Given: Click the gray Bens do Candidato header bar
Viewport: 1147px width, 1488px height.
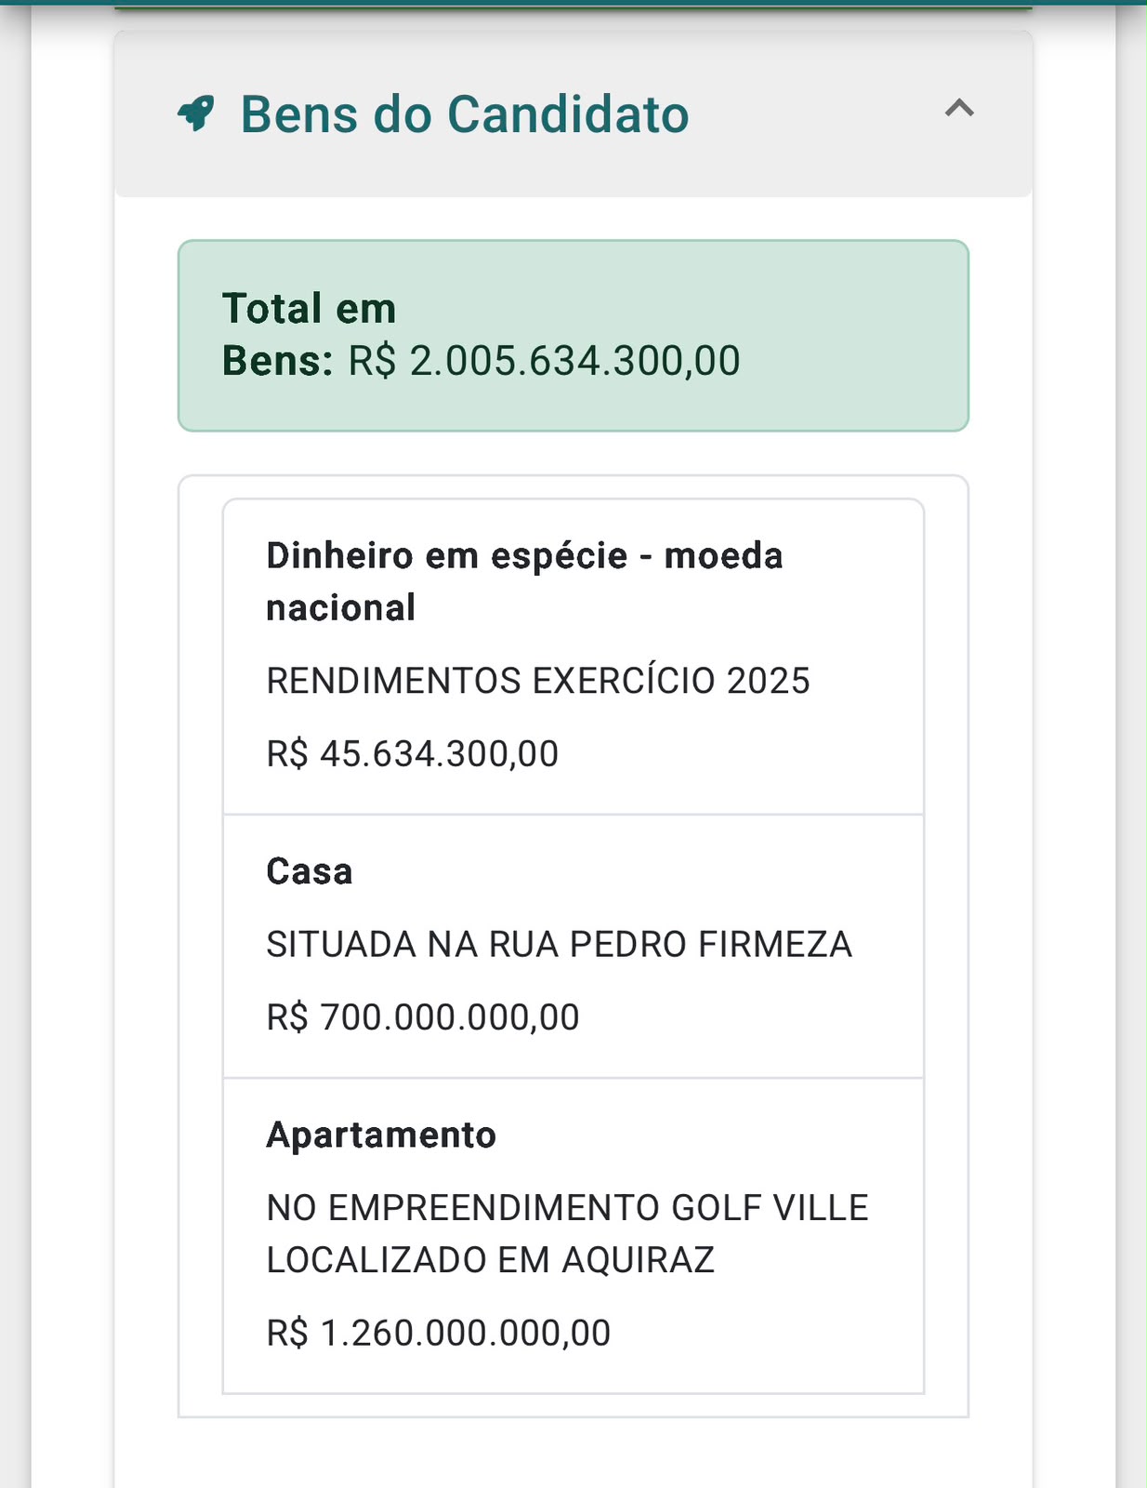Looking at the screenshot, I should coord(573,113).
